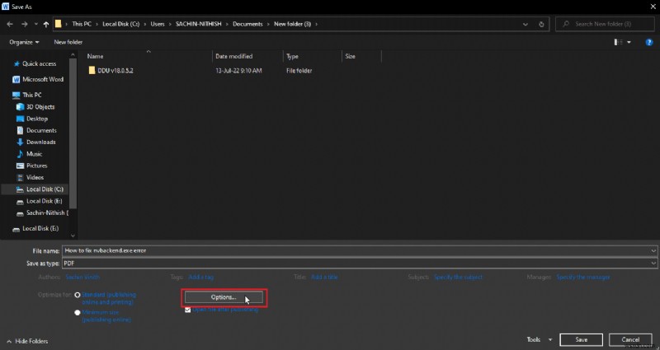The image size is (660, 350).
Task: Open the Organize menu
Action: coord(25,41)
